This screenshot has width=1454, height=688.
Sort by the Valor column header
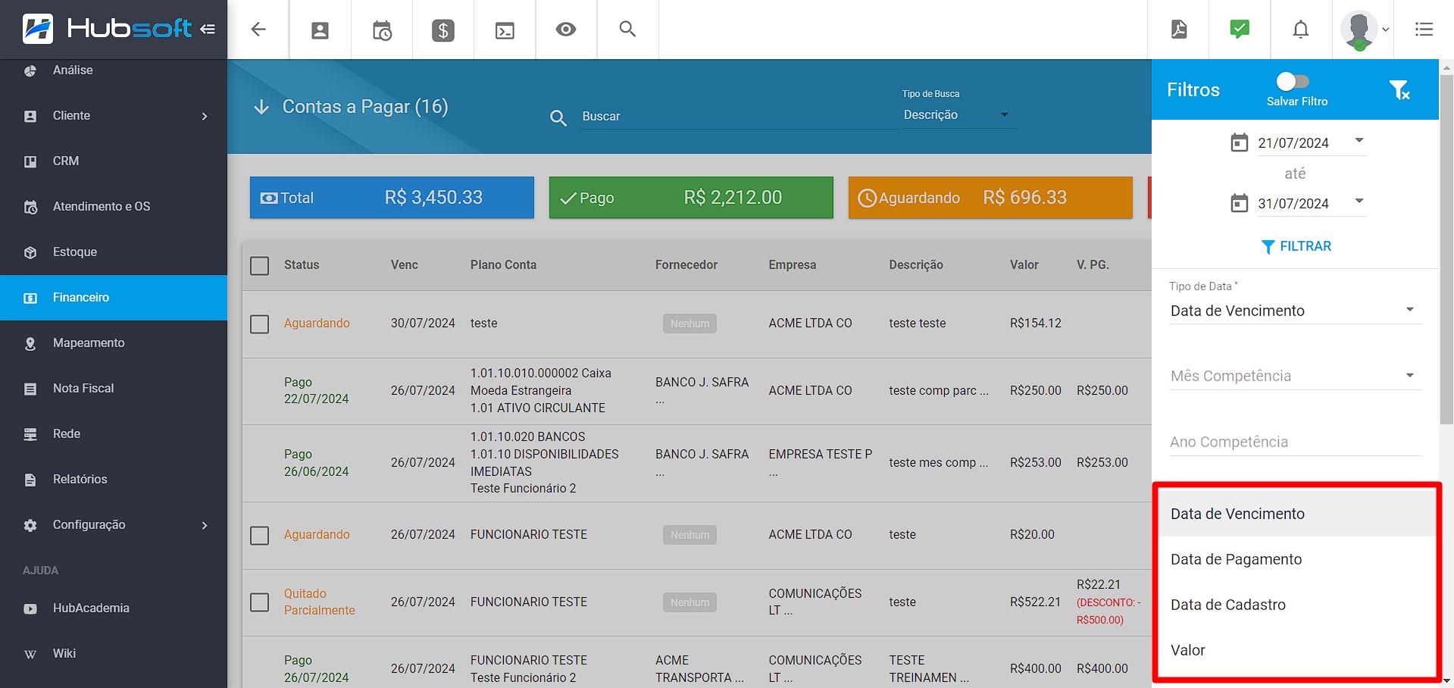[1024, 265]
